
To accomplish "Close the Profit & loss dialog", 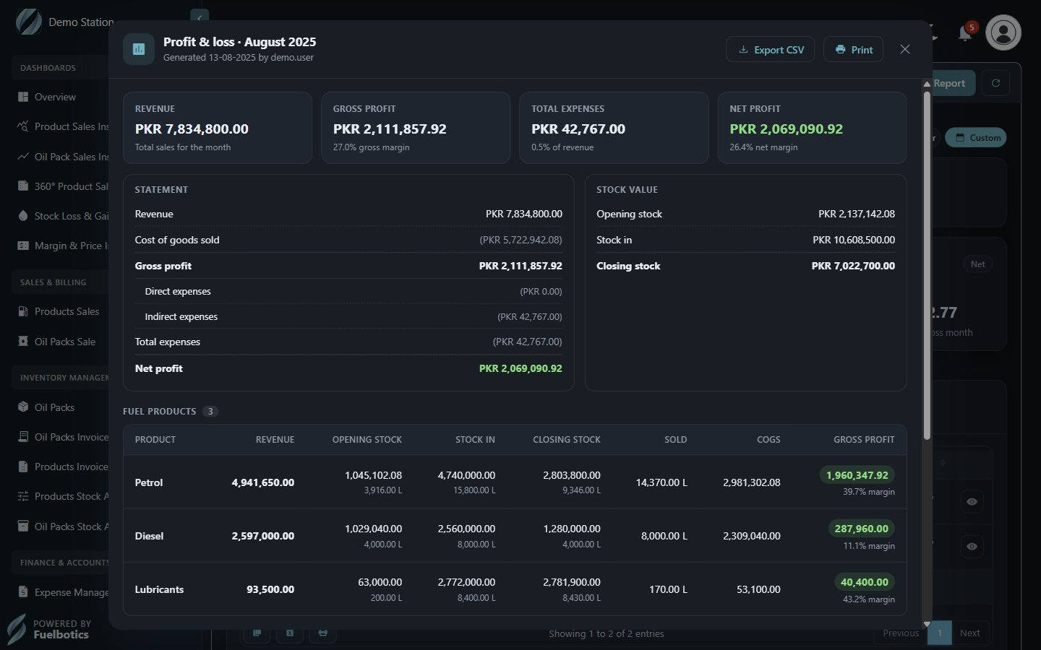I will (x=904, y=49).
